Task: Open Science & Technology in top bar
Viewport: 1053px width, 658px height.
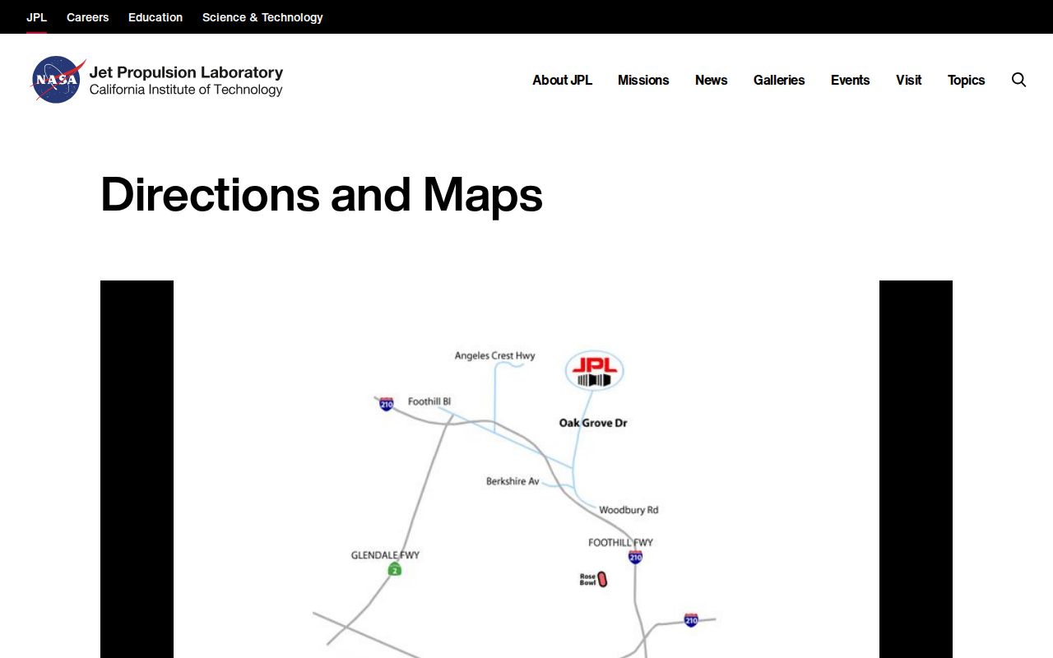Action: click(262, 17)
